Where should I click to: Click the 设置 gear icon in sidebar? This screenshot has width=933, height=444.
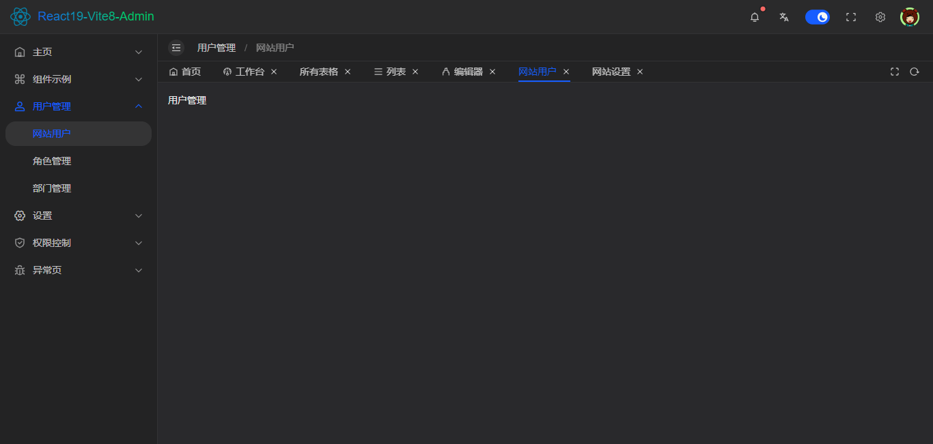pos(20,216)
